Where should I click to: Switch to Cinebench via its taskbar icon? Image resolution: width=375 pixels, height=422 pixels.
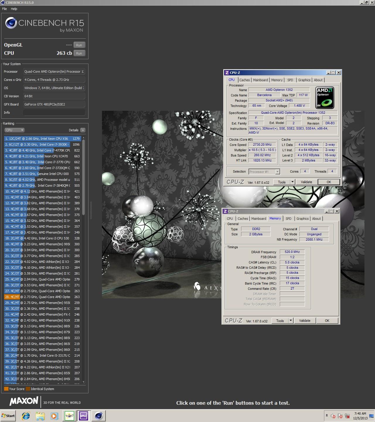coord(98,416)
